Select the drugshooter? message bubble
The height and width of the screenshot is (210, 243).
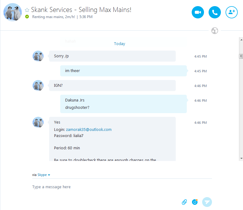pos(123,107)
